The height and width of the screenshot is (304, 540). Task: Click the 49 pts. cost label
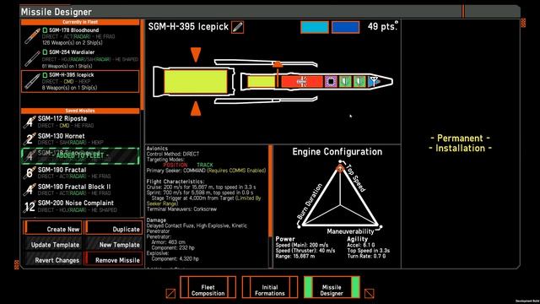coord(382,26)
